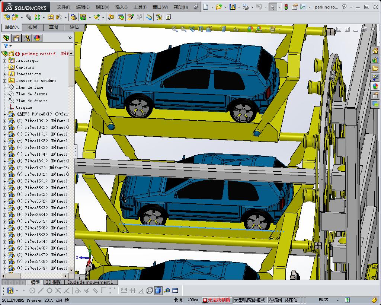Click the Exploded View icon
Viewport: 381px width, 305px height.
131,17
